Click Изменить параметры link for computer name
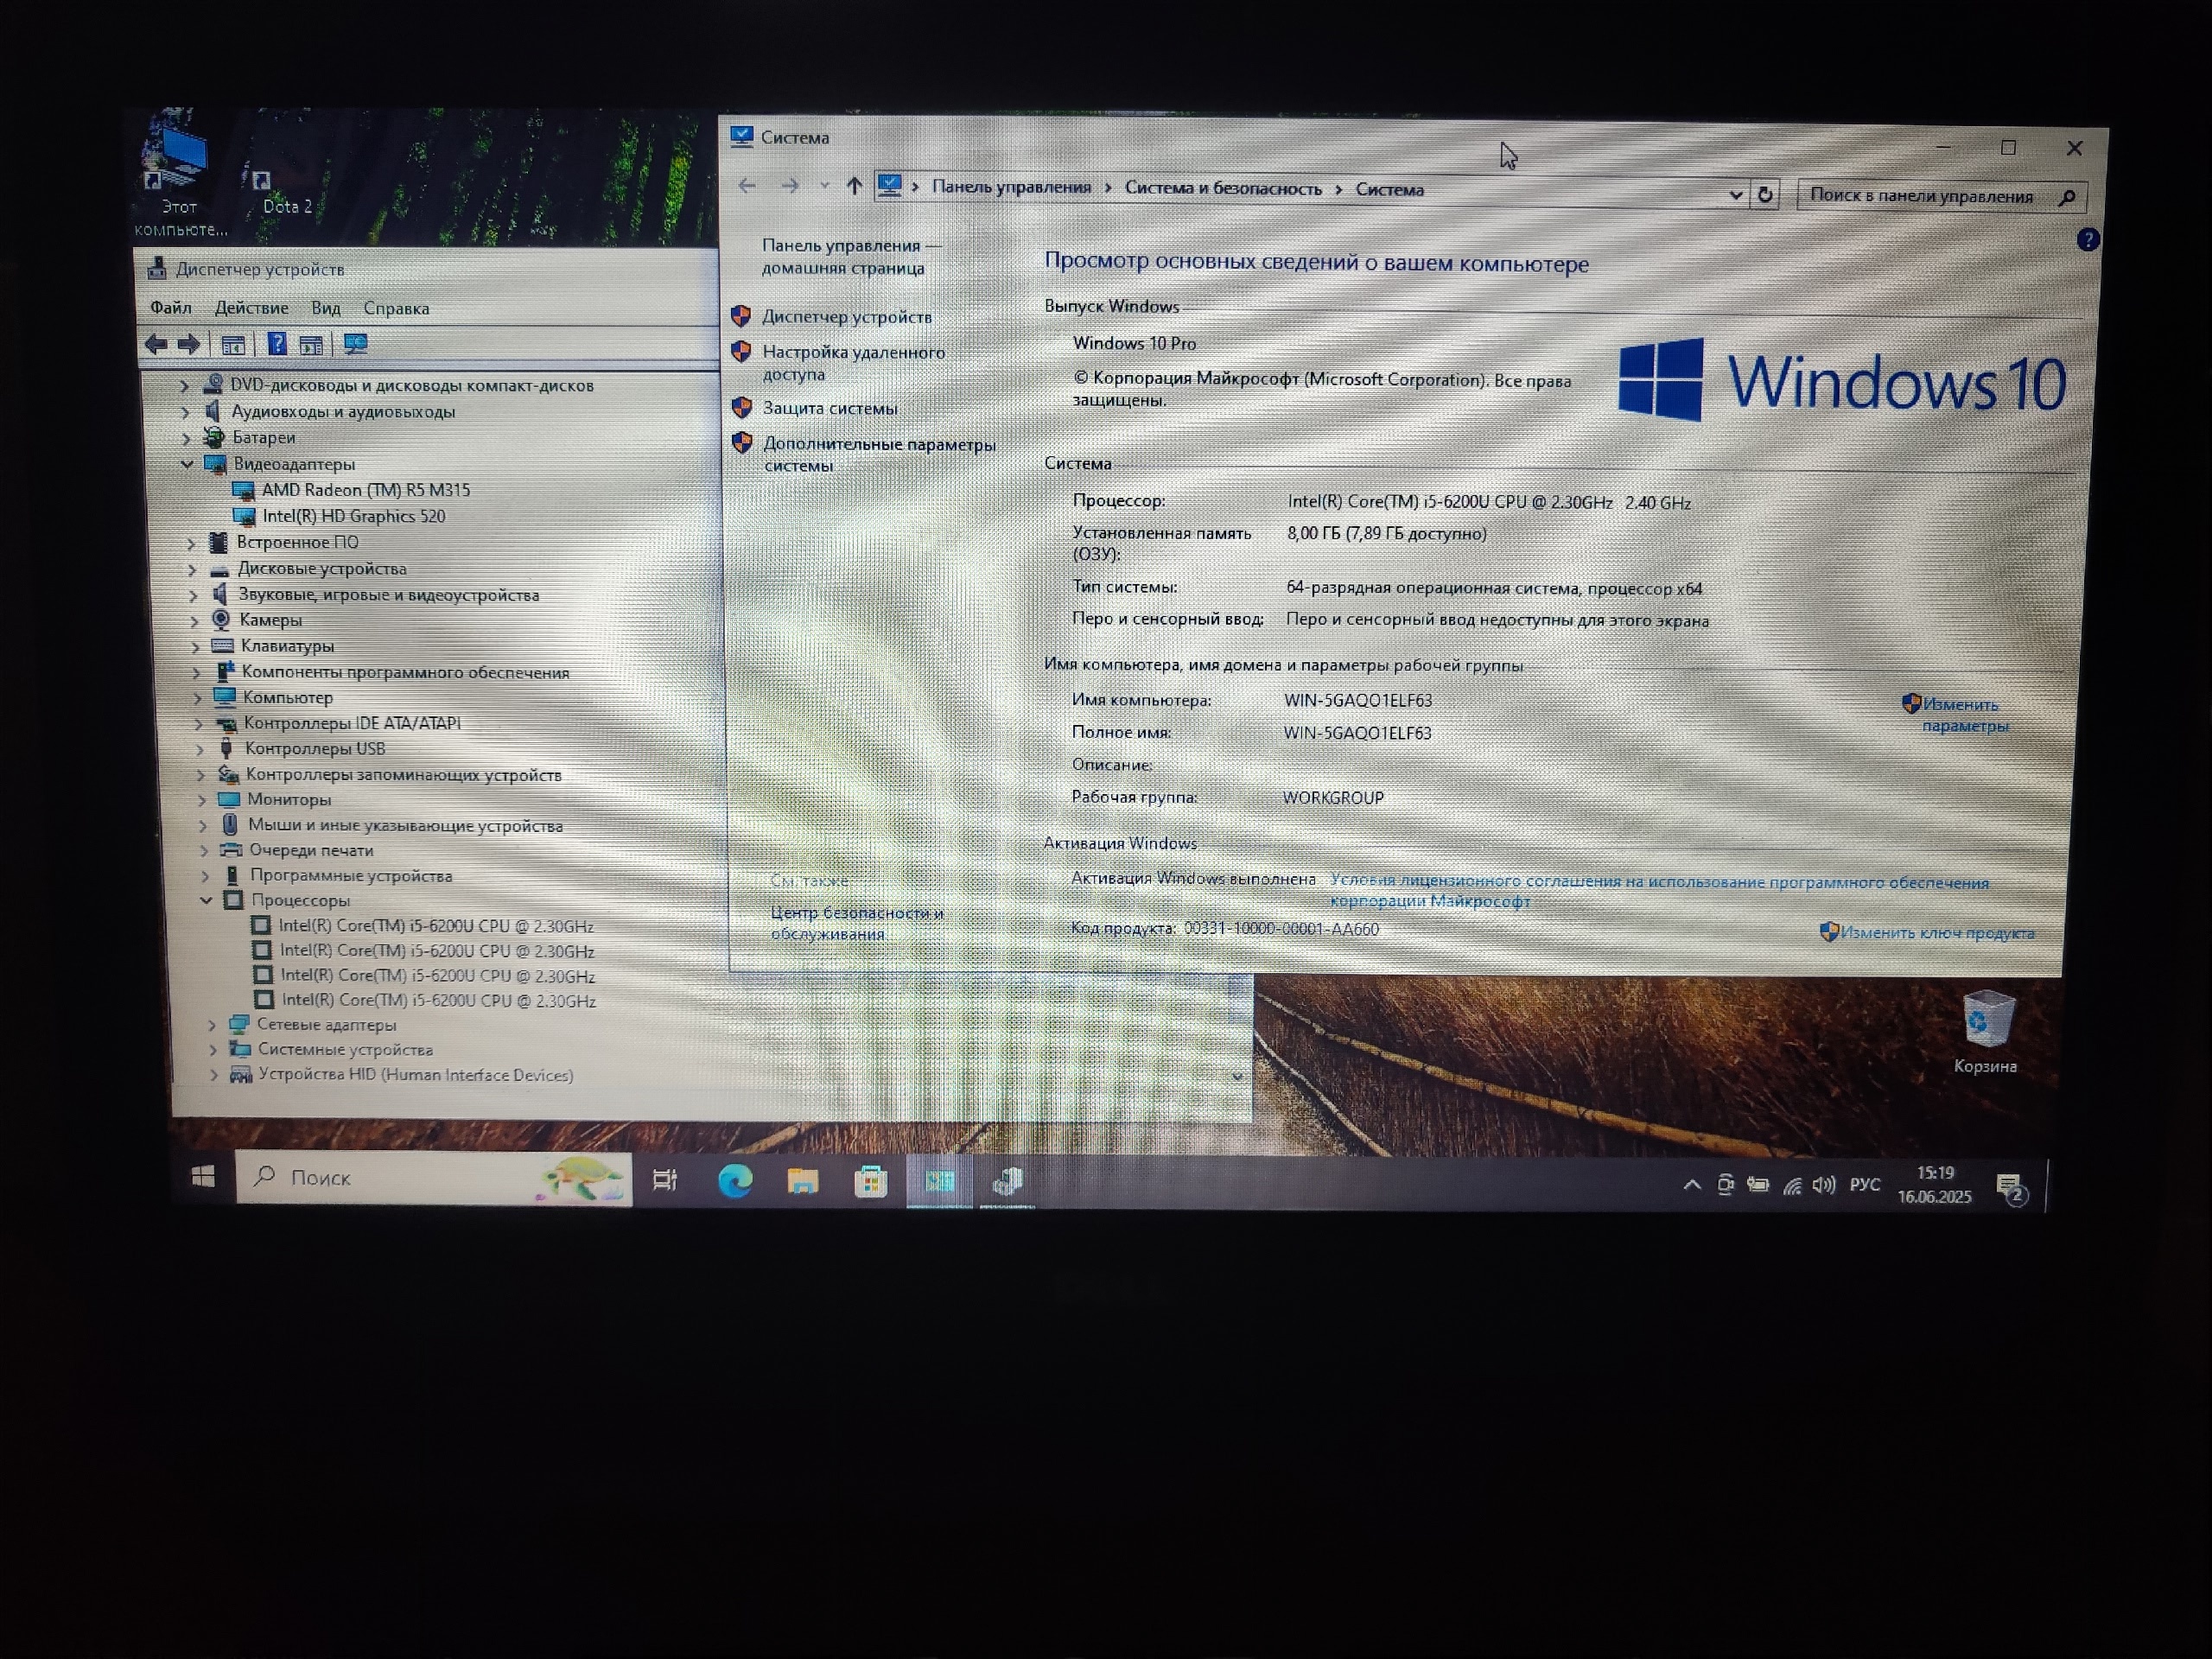The image size is (2212, 1659). pyautogui.click(x=1963, y=715)
